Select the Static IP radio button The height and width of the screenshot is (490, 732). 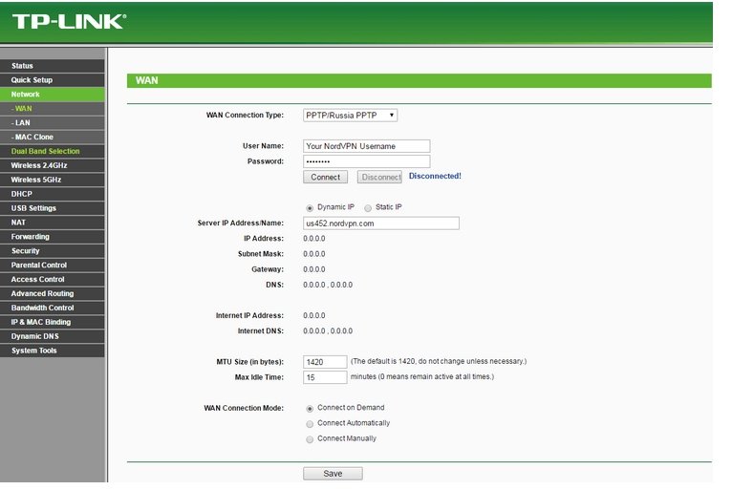368,208
